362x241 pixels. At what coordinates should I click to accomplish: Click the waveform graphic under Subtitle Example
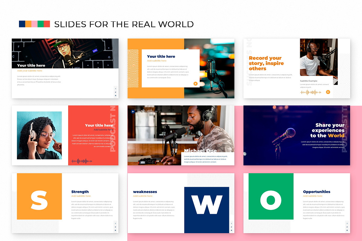tap(311, 92)
